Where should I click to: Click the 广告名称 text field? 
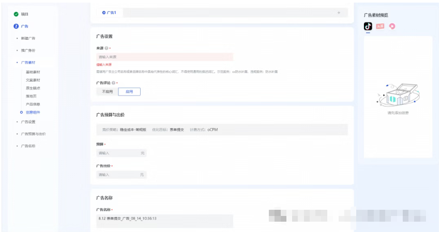click(x=165, y=221)
